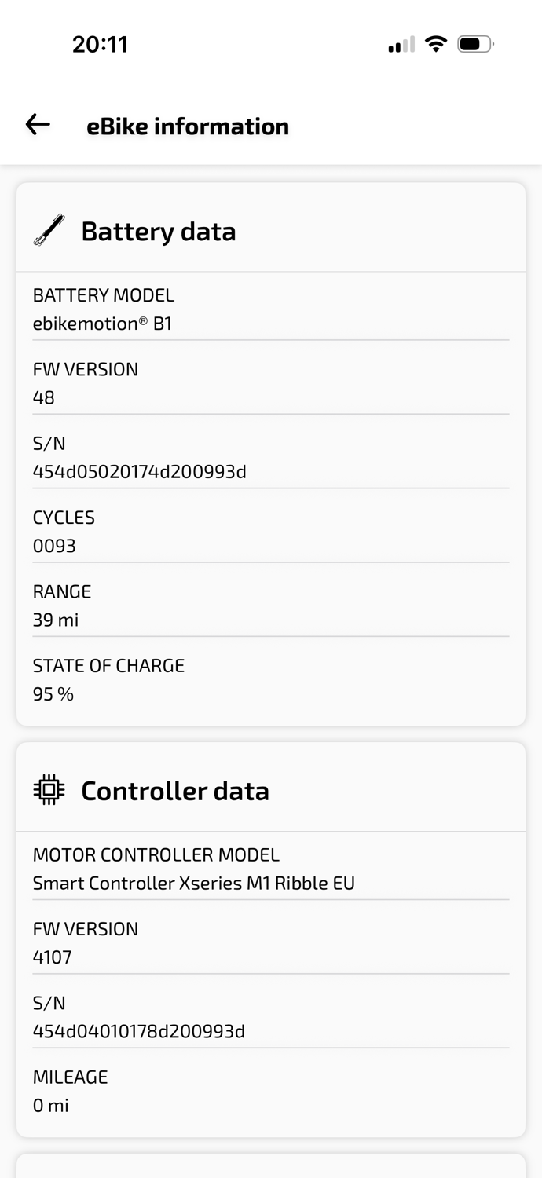542x1178 pixels.
Task: Tap battery model ebikemotion B1 row
Action: click(271, 309)
